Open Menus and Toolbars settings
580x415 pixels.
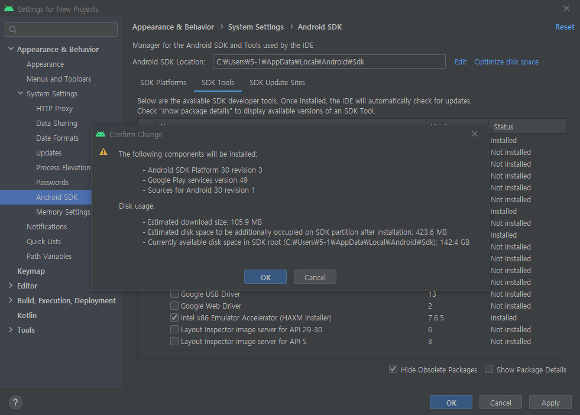59,79
